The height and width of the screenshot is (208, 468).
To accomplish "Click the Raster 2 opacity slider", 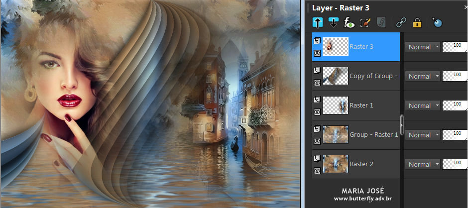I will coord(455,164).
